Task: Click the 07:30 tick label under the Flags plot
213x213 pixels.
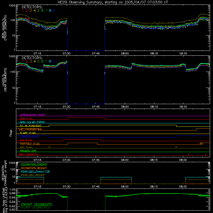Action: point(67,160)
